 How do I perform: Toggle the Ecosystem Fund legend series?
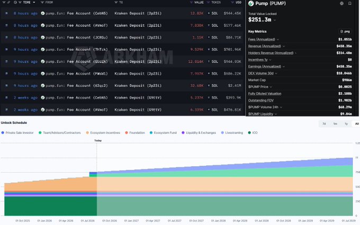point(163,133)
